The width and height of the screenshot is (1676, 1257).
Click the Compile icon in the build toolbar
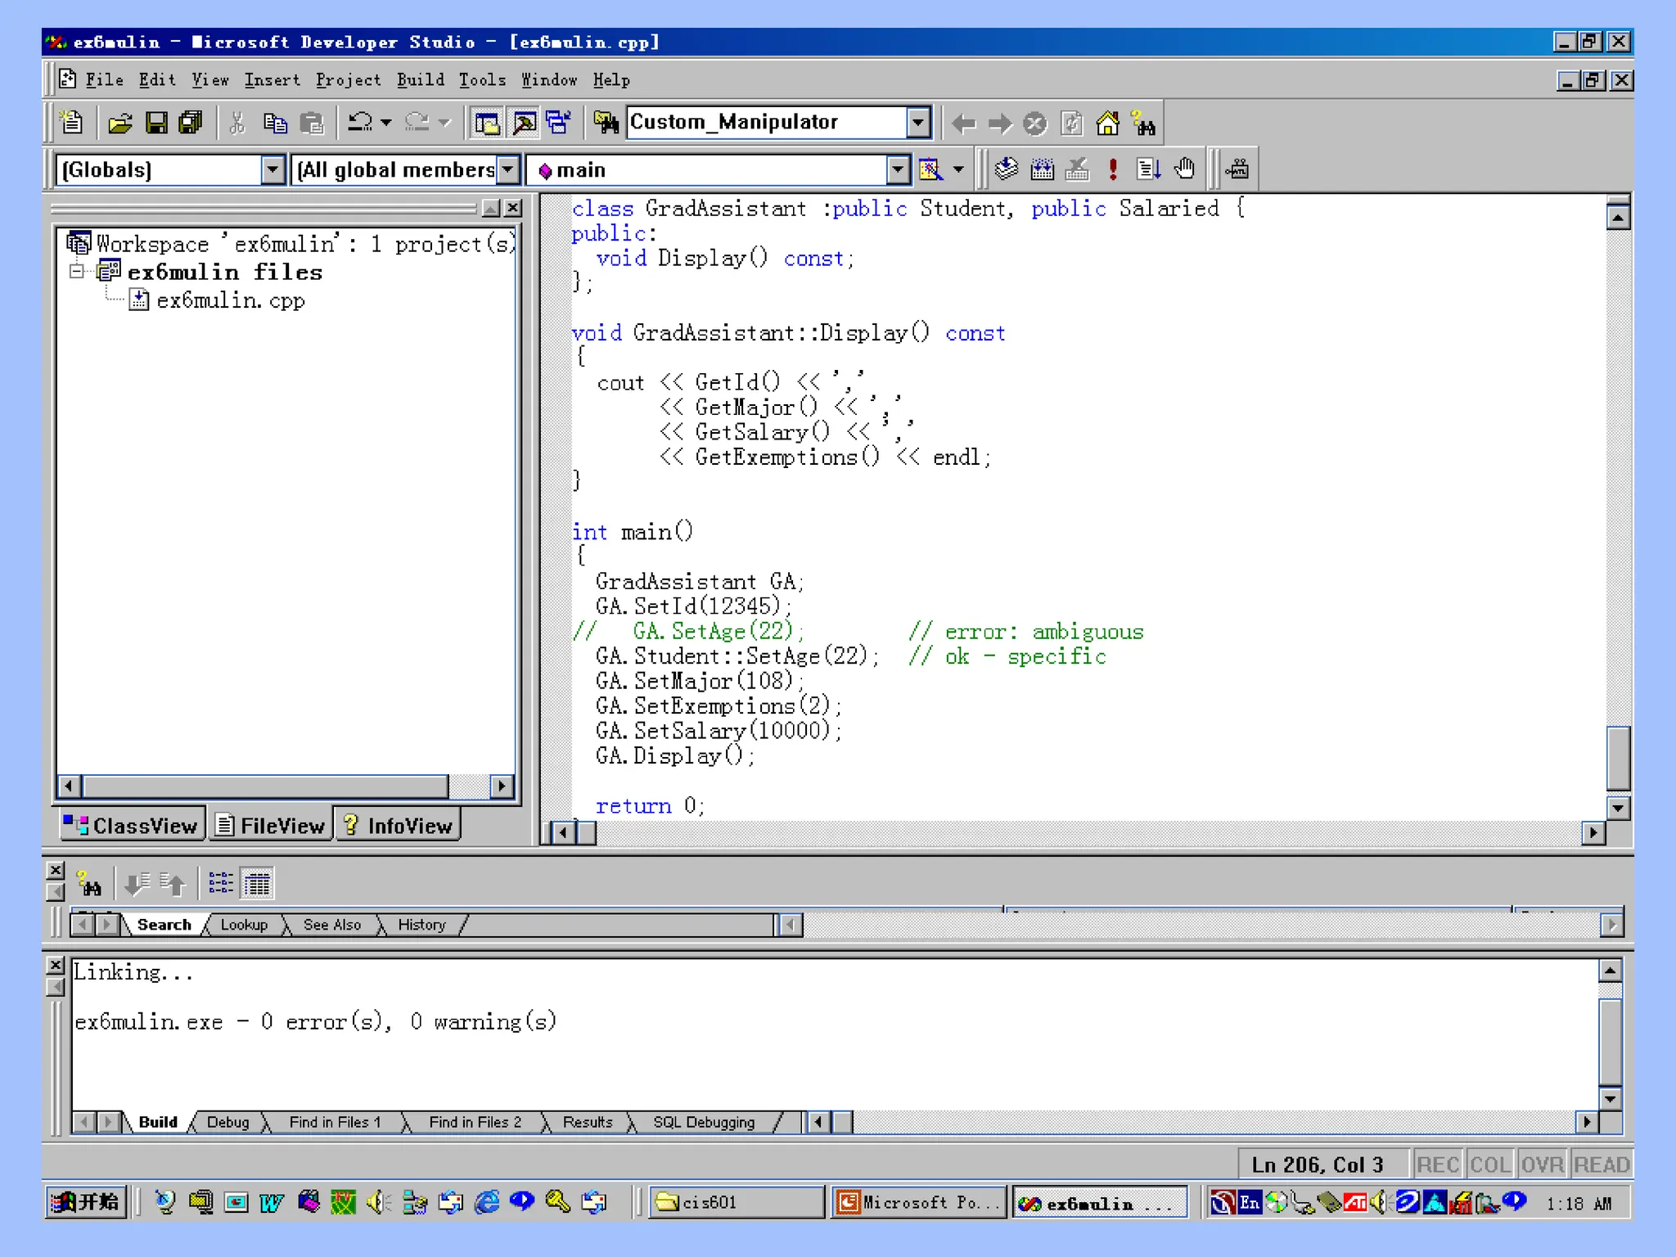pos(1007,169)
